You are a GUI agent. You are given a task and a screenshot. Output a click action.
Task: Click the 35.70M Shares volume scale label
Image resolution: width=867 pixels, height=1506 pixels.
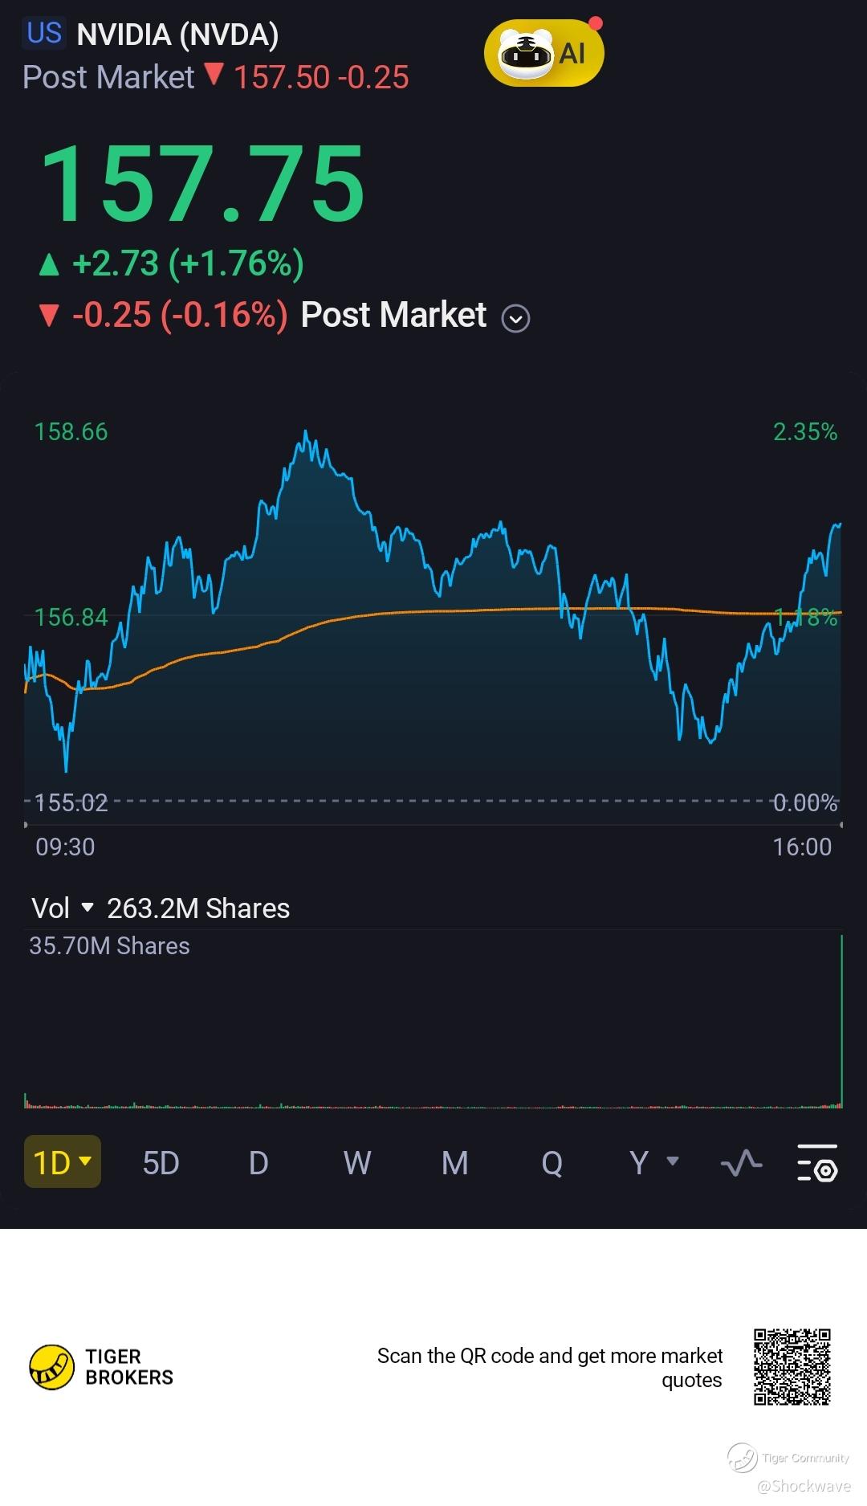pyautogui.click(x=109, y=946)
